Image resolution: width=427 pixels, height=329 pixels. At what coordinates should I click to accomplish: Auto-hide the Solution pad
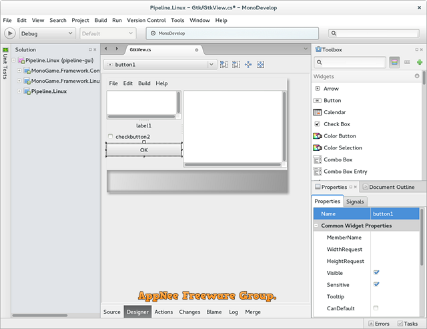[x=90, y=49]
